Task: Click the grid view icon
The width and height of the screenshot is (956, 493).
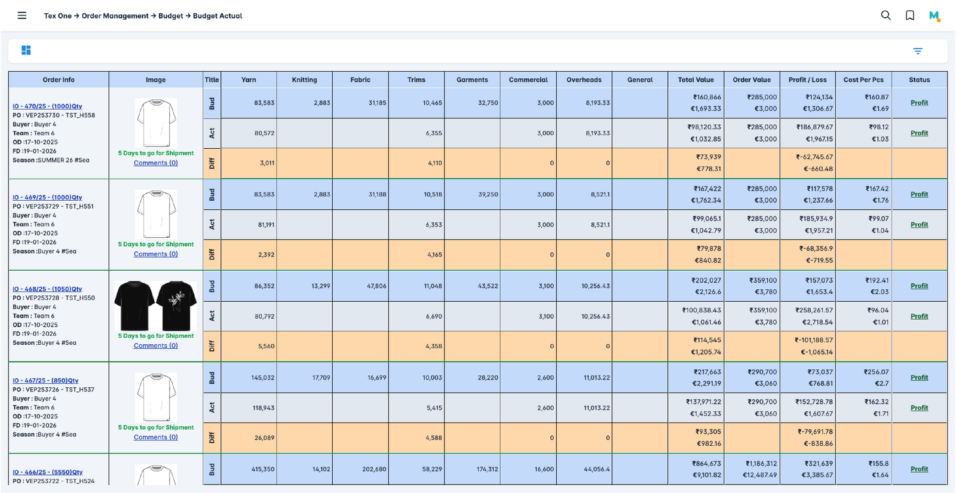Action: [26, 51]
